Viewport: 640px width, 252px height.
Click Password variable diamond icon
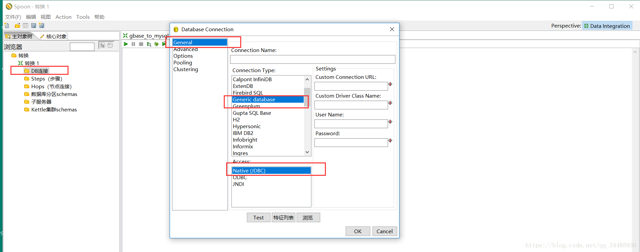tap(390, 141)
